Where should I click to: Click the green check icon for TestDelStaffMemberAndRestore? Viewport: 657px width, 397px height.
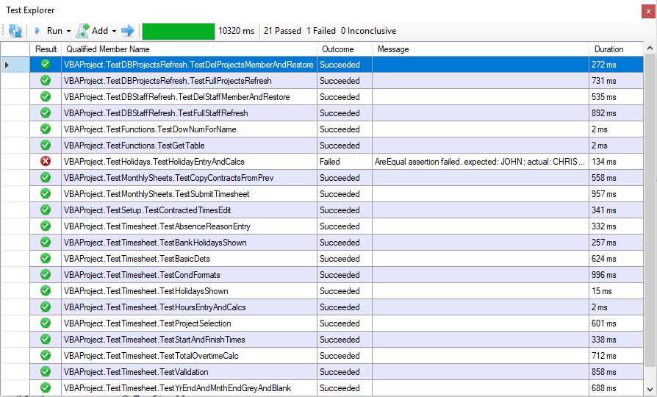[x=46, y=97]
